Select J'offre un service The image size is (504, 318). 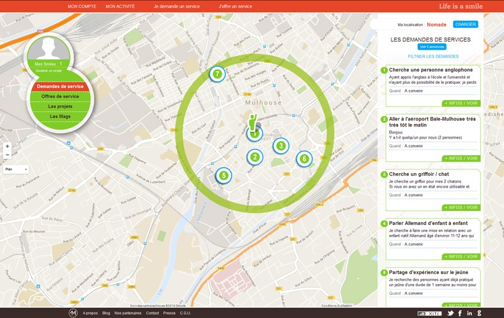pyautogui.click(x=235, y=6)
